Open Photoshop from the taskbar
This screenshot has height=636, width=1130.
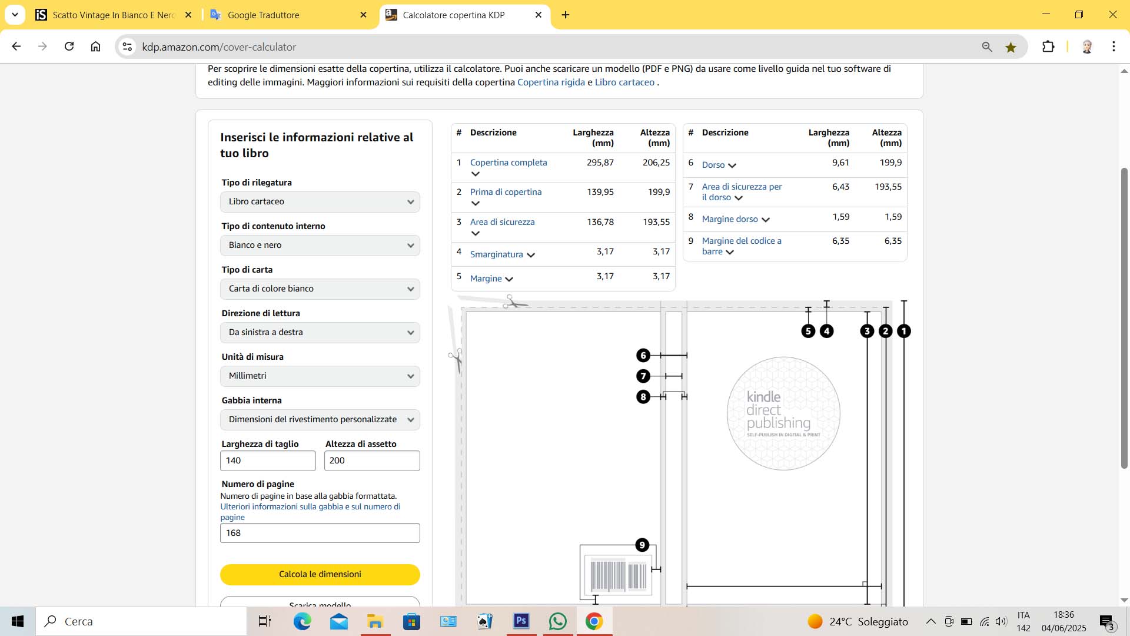click(x=521, y=621)
